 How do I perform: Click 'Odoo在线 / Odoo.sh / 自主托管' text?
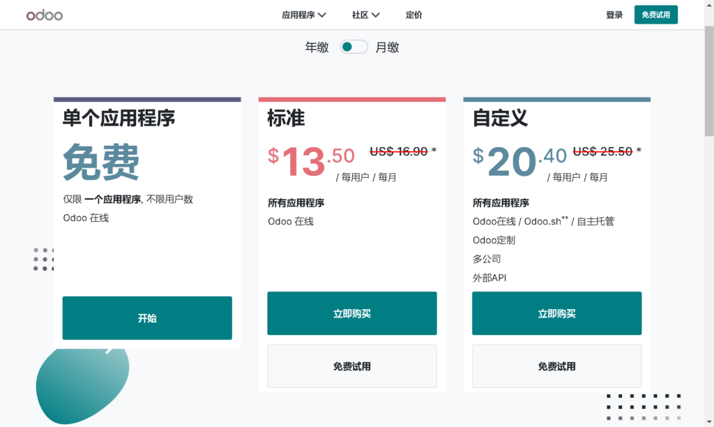pos(543,221)
